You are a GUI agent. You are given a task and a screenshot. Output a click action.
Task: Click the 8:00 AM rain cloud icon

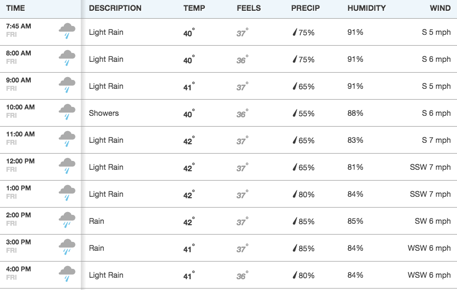(x=67, y=58)
